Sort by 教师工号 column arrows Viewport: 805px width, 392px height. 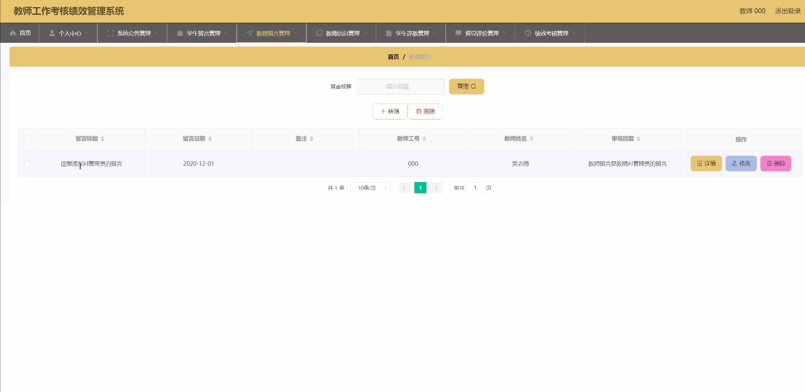click(x=424, y=139)
